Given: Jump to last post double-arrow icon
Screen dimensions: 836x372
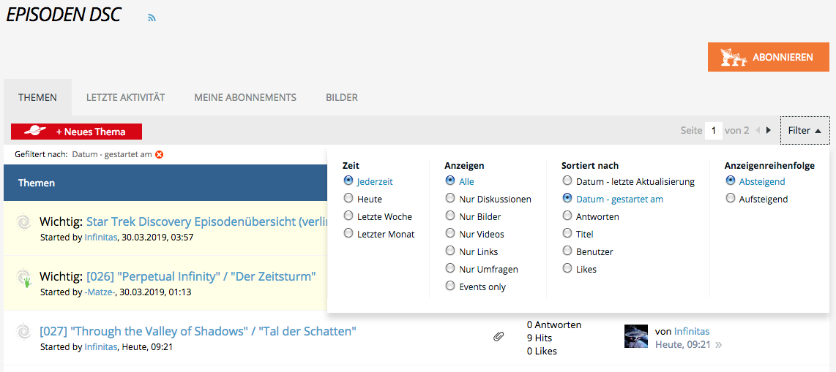Looking at the screenshot, I should (x=719, y=344).
